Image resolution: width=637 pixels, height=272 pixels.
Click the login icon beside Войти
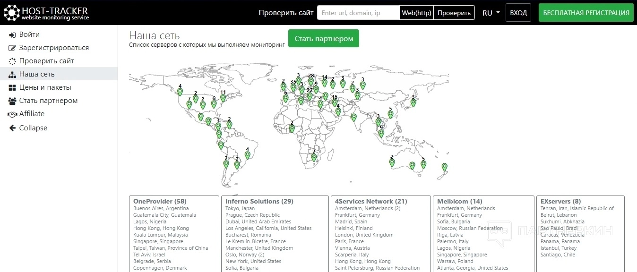[x=12, y=35]
